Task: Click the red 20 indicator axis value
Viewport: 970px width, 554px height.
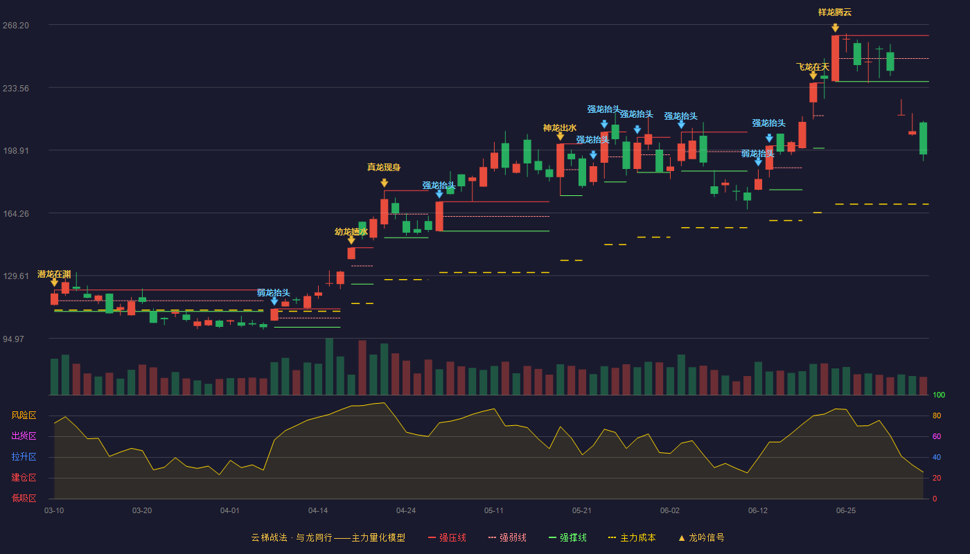Action: click(937, 479)
